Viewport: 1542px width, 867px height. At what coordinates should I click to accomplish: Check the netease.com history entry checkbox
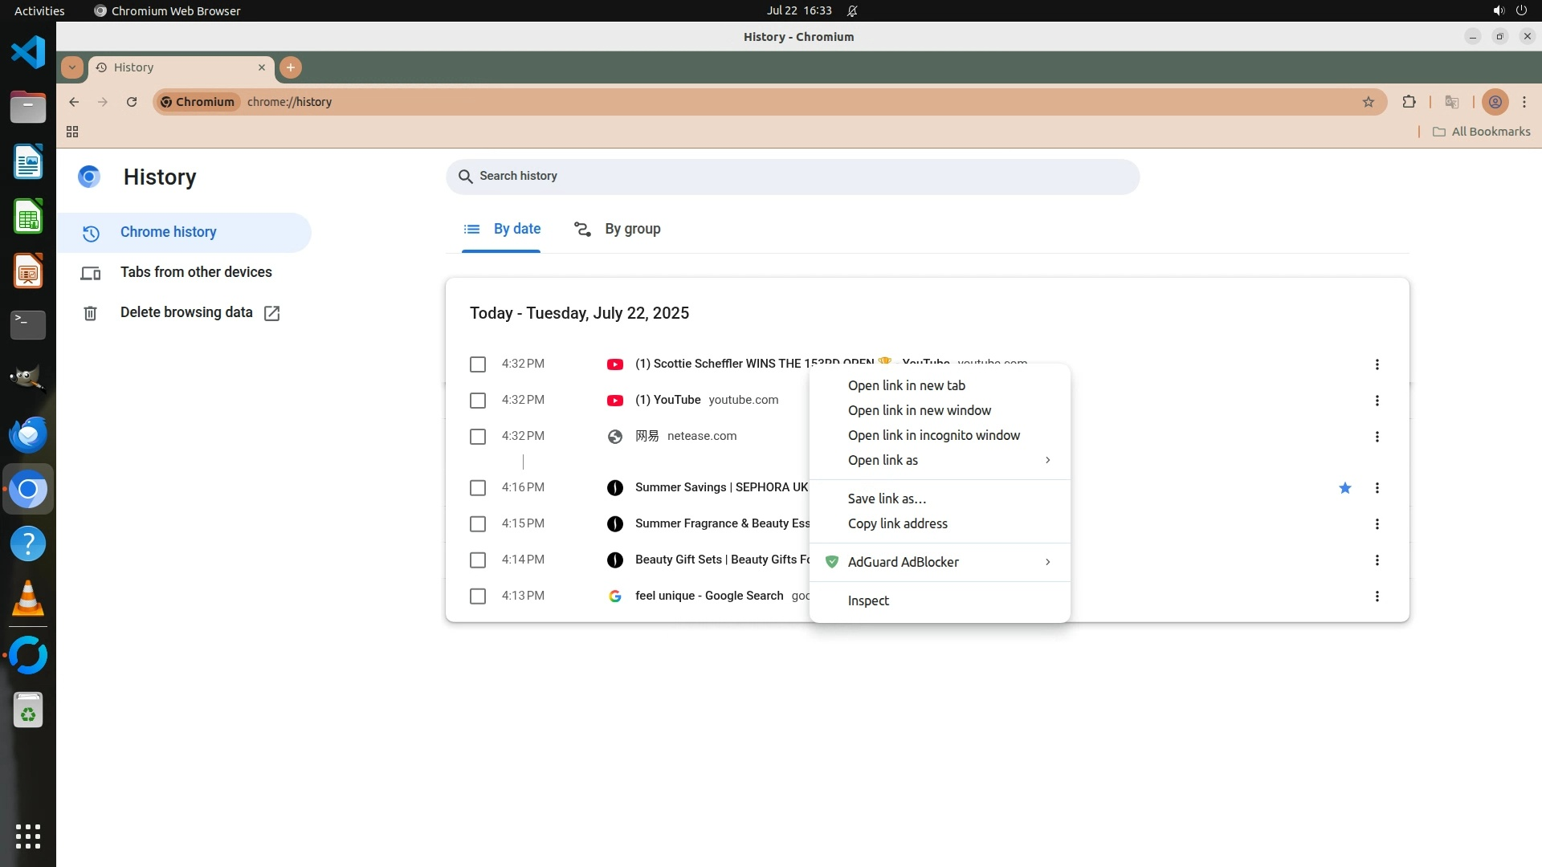[x=478, y=437]
